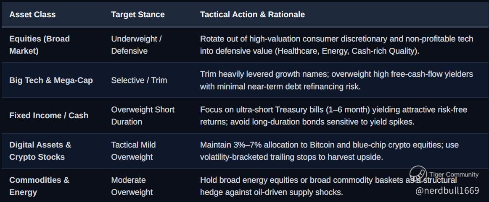
Task: Select the Treasury bills rationale text
Action: point(334,115)
